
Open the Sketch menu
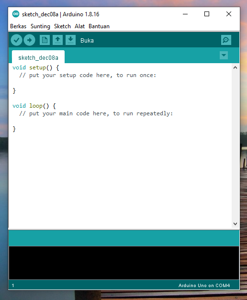tap(62, 26)
